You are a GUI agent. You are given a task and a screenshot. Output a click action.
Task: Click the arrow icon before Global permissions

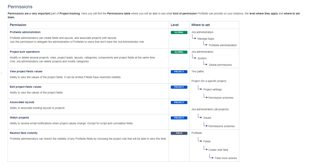[205, 64]
